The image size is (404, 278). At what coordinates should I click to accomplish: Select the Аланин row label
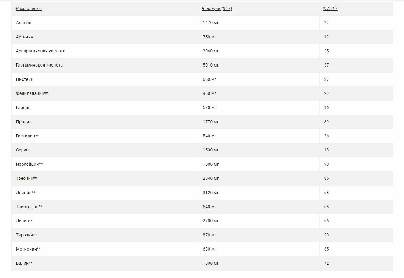pos(24,23)
